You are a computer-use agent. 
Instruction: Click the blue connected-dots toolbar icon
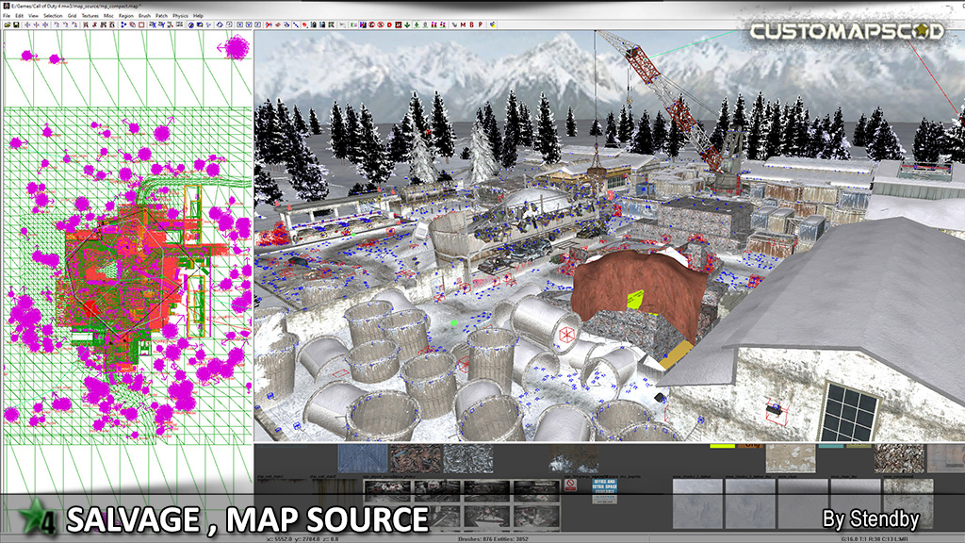click(123, 25)
